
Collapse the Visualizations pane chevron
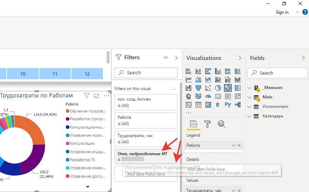[x=240, y=58]
